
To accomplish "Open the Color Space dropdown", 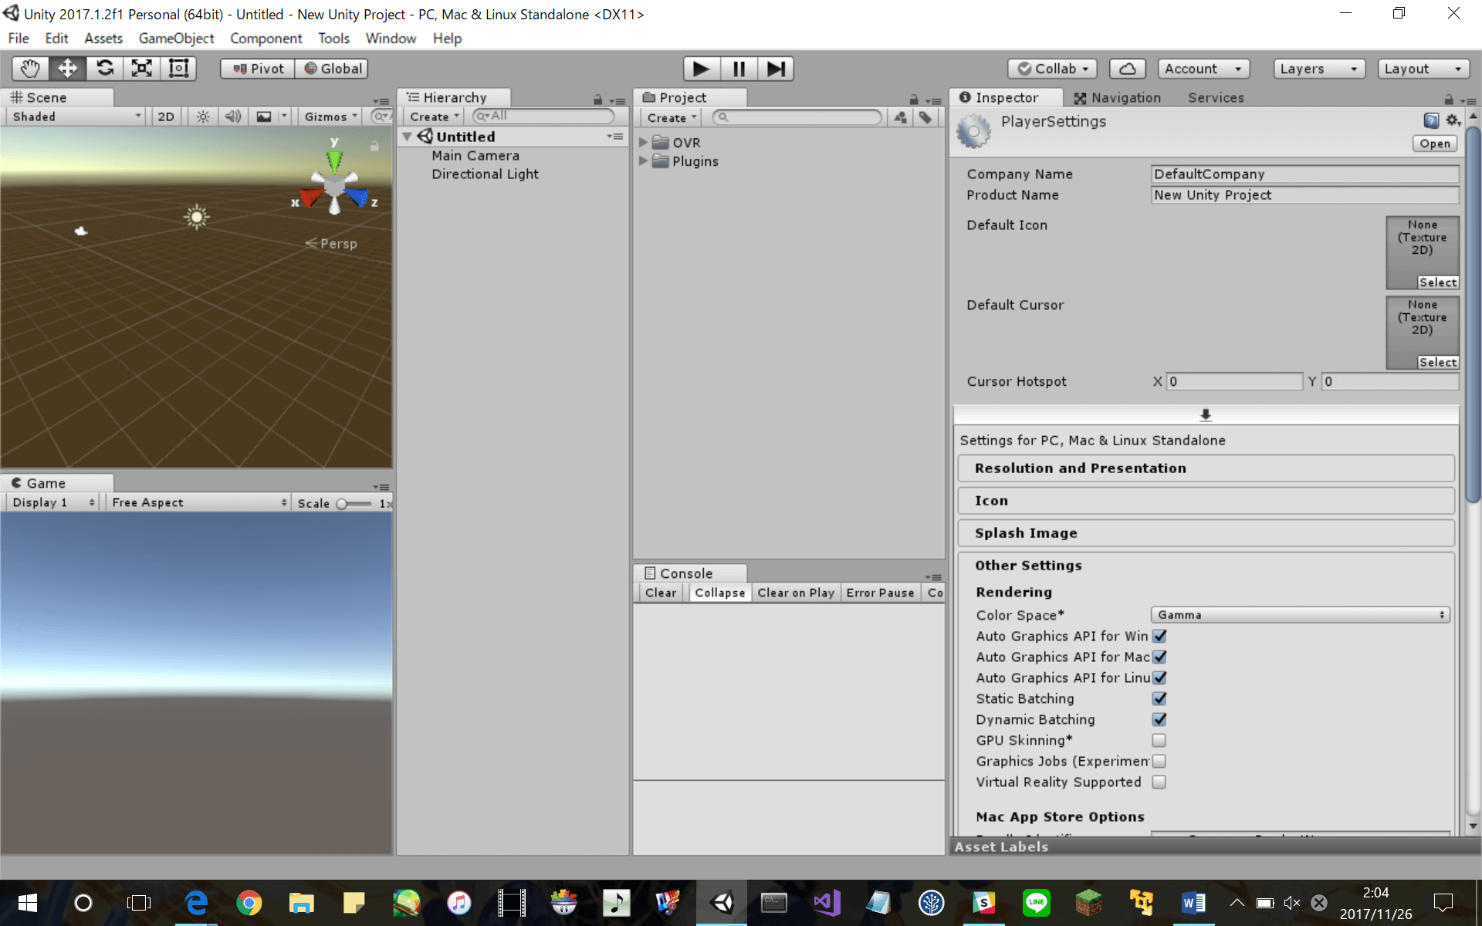I will 1301,615.
